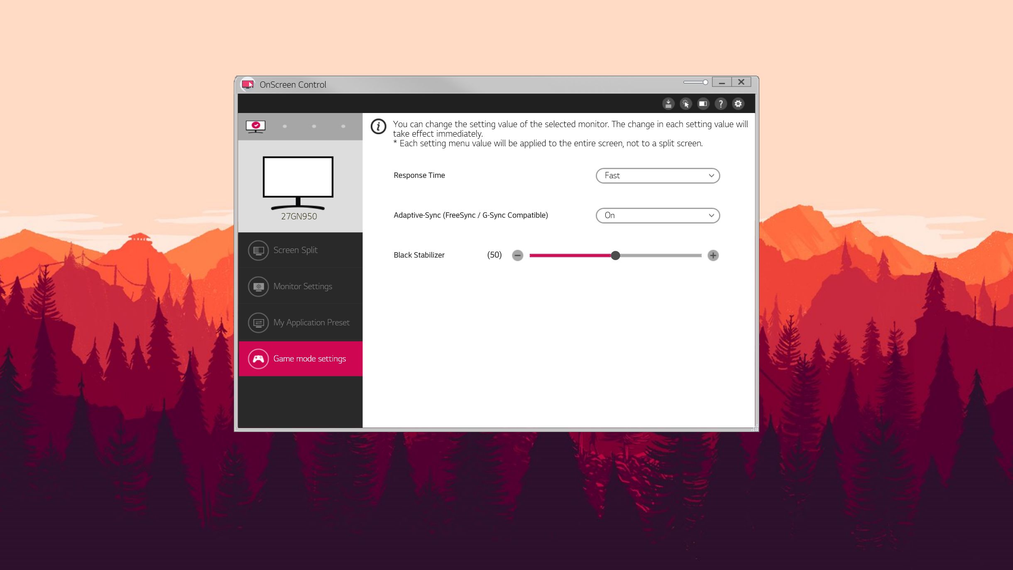Screen dimensions: 1013x570
Task: Click the screen split layout toolbar icon
Action: [703, 104]
